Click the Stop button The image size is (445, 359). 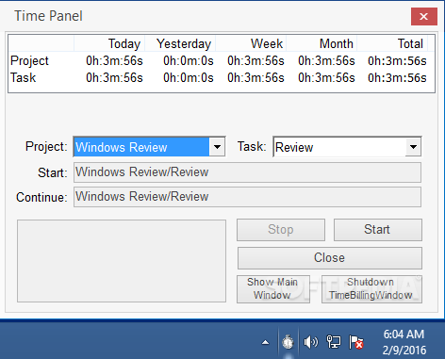point(281,230)
